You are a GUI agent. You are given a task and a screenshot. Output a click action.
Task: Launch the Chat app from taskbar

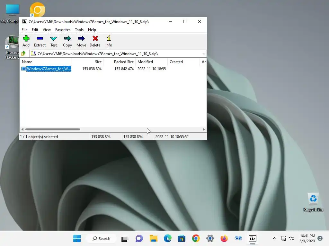click(139, 238)
